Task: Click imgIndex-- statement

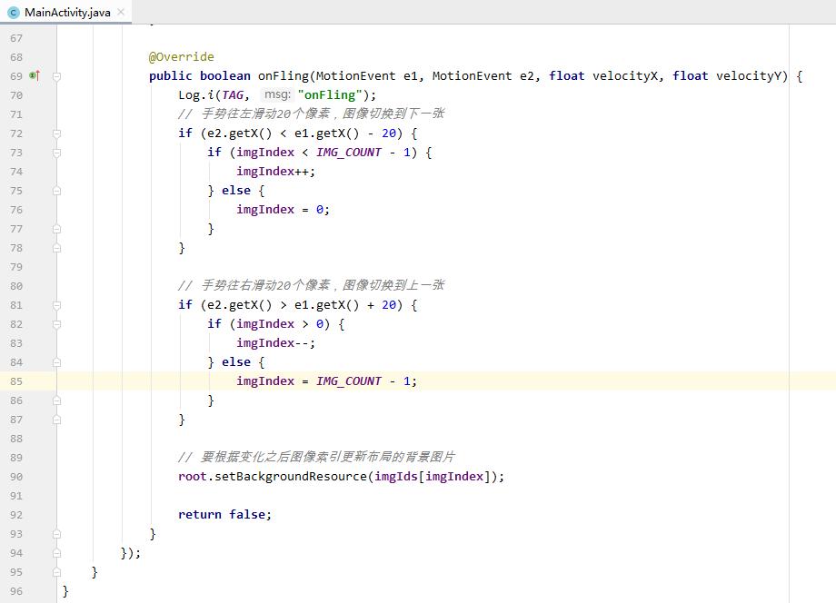Action: pos(275,343)
